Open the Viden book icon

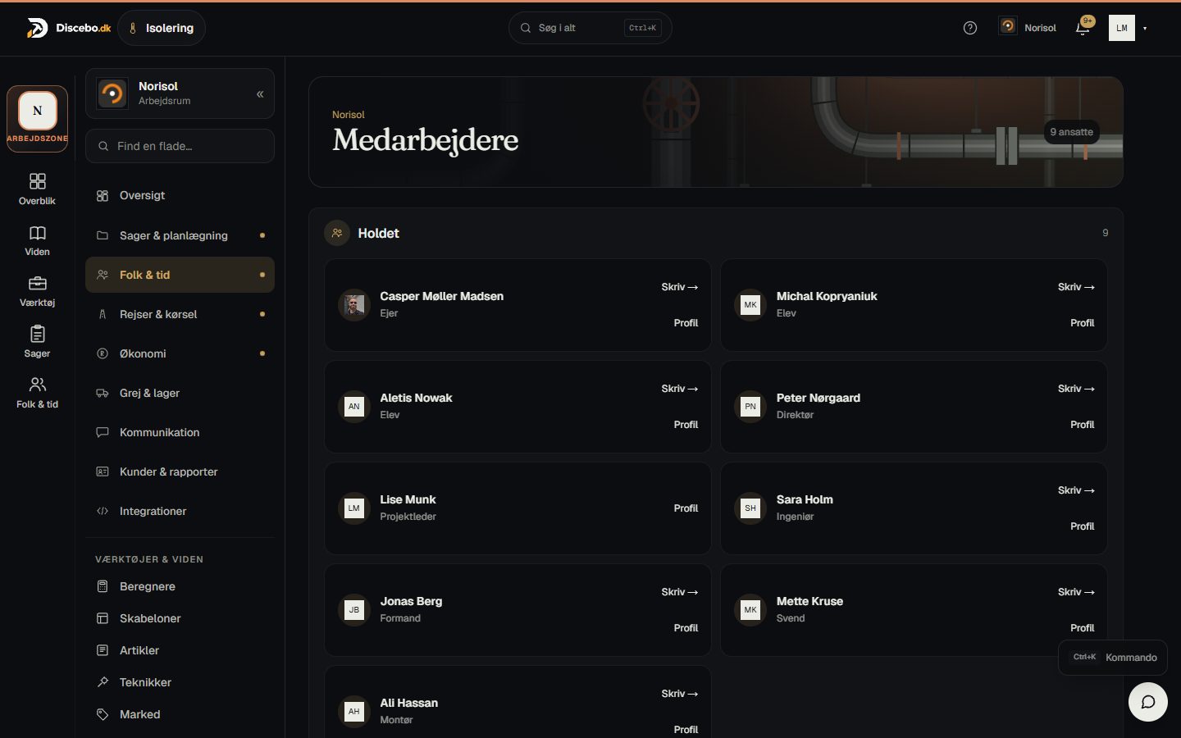pyautogui.click(x=37, y=240)
